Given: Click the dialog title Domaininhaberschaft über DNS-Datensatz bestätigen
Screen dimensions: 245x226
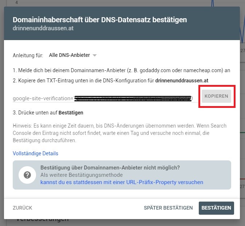Looking at the screenshot, I should click(100, 20).
